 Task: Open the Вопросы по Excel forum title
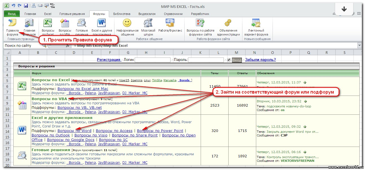pyautogui.click(x=51, y=80)
